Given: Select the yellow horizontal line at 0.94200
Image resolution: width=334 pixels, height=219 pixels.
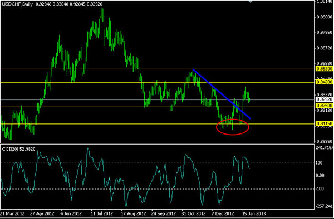Looking at the screenshot, I should 157,82.
